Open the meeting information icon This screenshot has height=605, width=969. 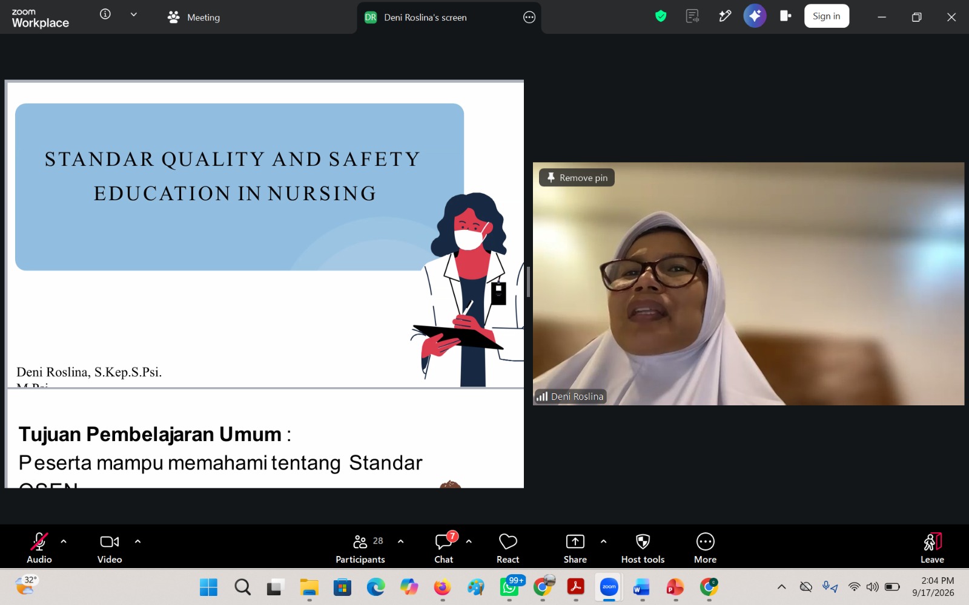(105, 15)
